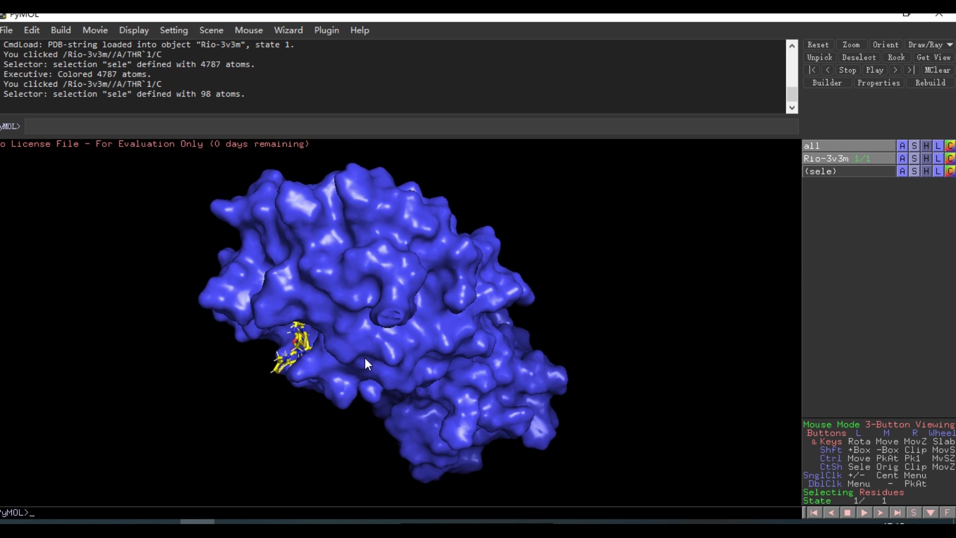
Task: Click the bottom bar stop square icon
Action: pyautogui.click(x=847, y=513)
